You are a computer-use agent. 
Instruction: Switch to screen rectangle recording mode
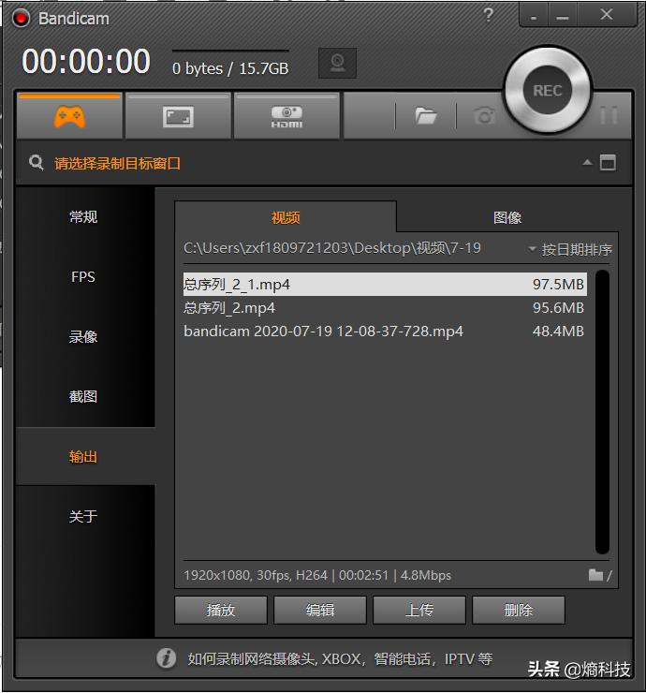[178, 117]
